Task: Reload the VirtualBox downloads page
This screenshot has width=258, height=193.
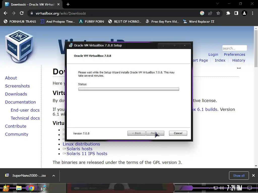Action: click(22, 13)
